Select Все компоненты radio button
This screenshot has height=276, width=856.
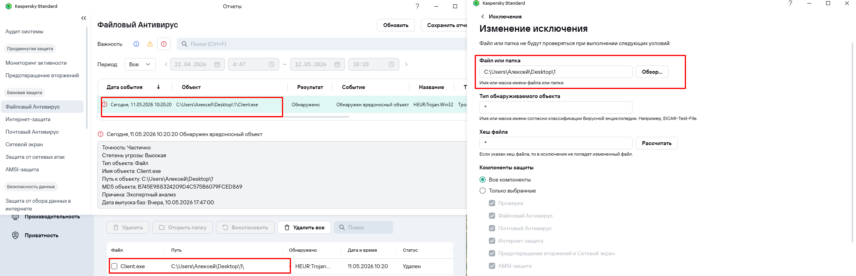[483, 180]
